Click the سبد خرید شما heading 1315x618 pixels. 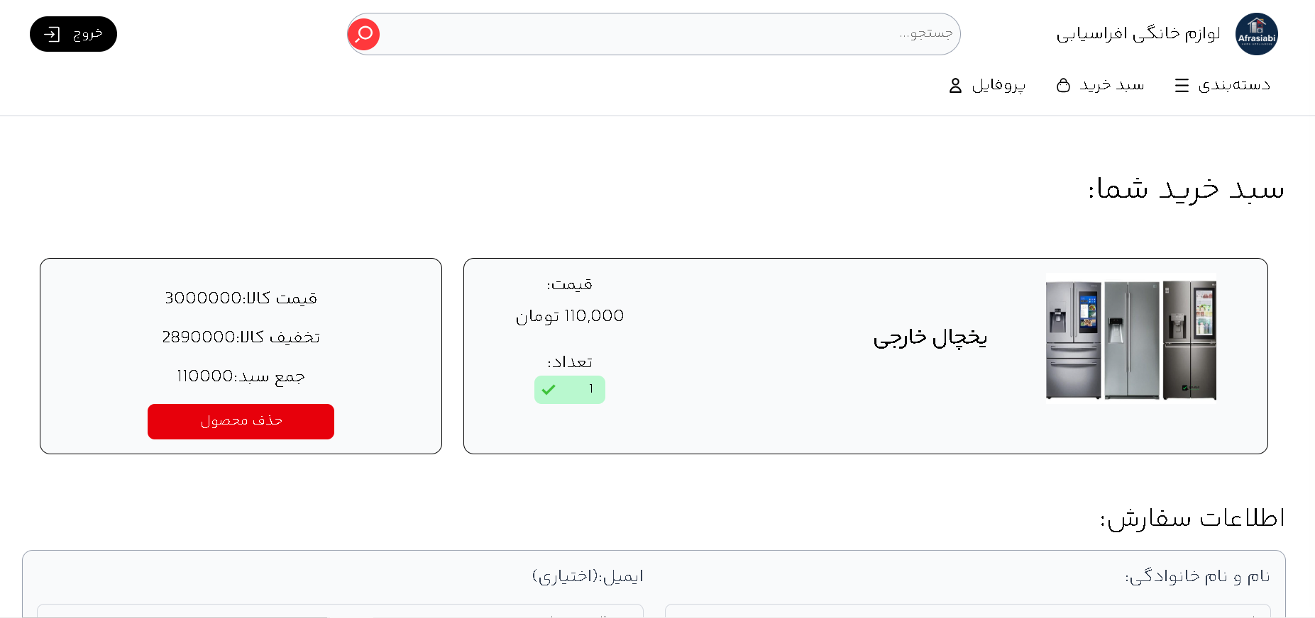tap(1186, 189)
